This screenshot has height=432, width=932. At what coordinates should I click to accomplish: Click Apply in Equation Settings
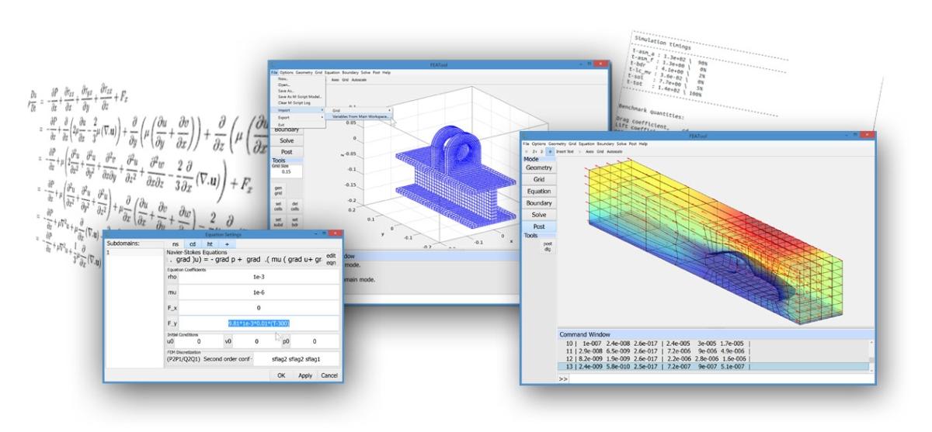click(305, 375)
